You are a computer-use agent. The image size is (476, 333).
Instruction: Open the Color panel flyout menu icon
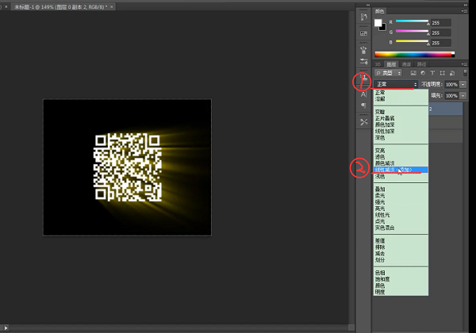click(x=464, y=11)
